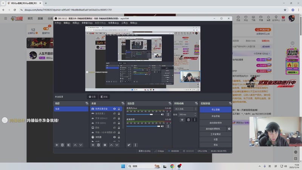Open 麦克风/Aux channel three-dot options
The height and width of the screenshot is (170, 302).
coord(168,114)
